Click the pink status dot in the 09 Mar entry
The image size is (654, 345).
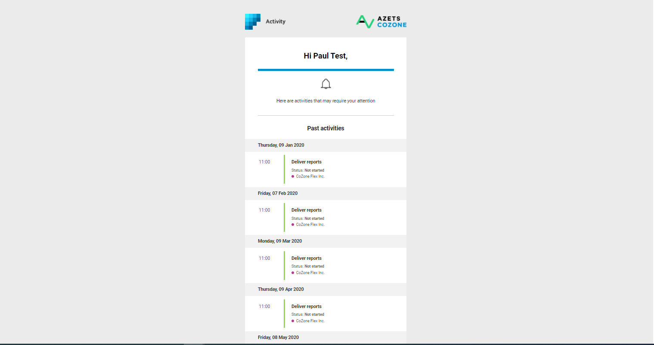pos(292,272)
